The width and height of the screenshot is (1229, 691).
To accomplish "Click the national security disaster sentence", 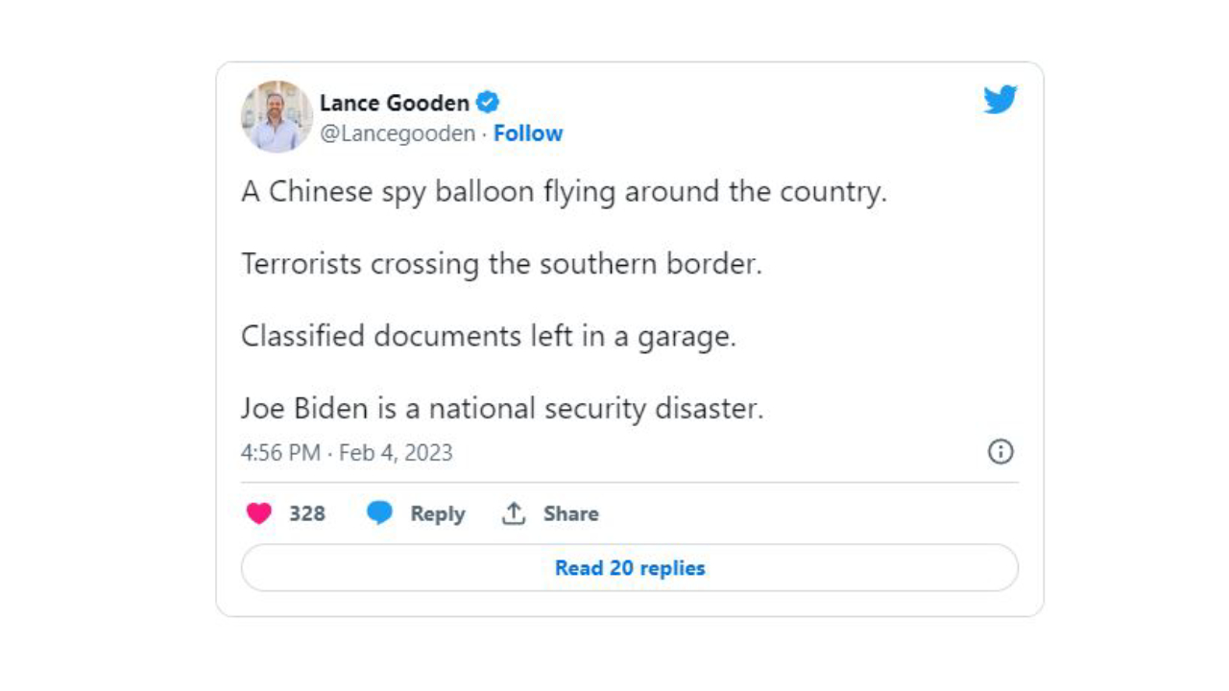I will click(x=501, y=409).
